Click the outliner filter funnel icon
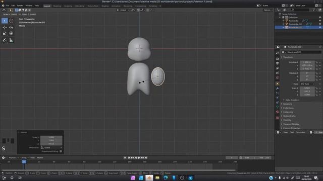323x181 pixels. (x=314, y=10)
